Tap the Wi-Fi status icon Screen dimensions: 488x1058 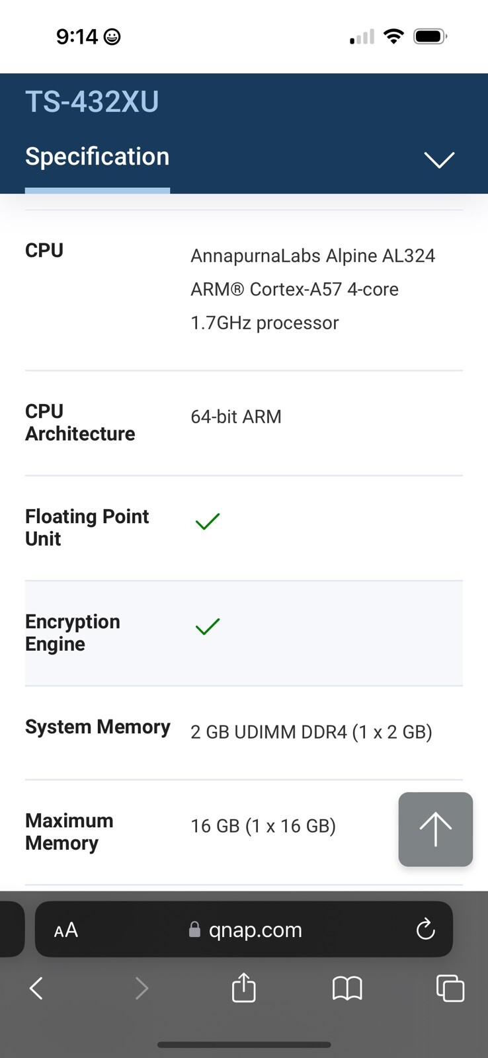coord(393,36)
